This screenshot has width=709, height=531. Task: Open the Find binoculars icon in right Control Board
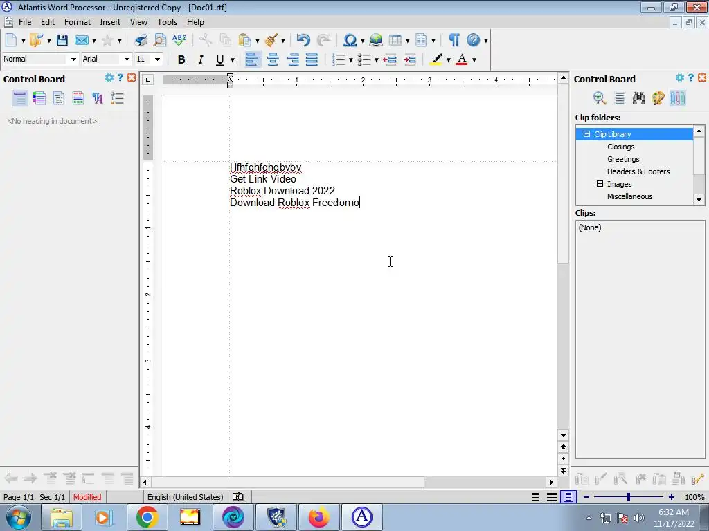point(639,98)
